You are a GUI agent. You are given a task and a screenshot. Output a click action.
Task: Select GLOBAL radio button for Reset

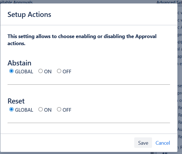pos(12,109)
